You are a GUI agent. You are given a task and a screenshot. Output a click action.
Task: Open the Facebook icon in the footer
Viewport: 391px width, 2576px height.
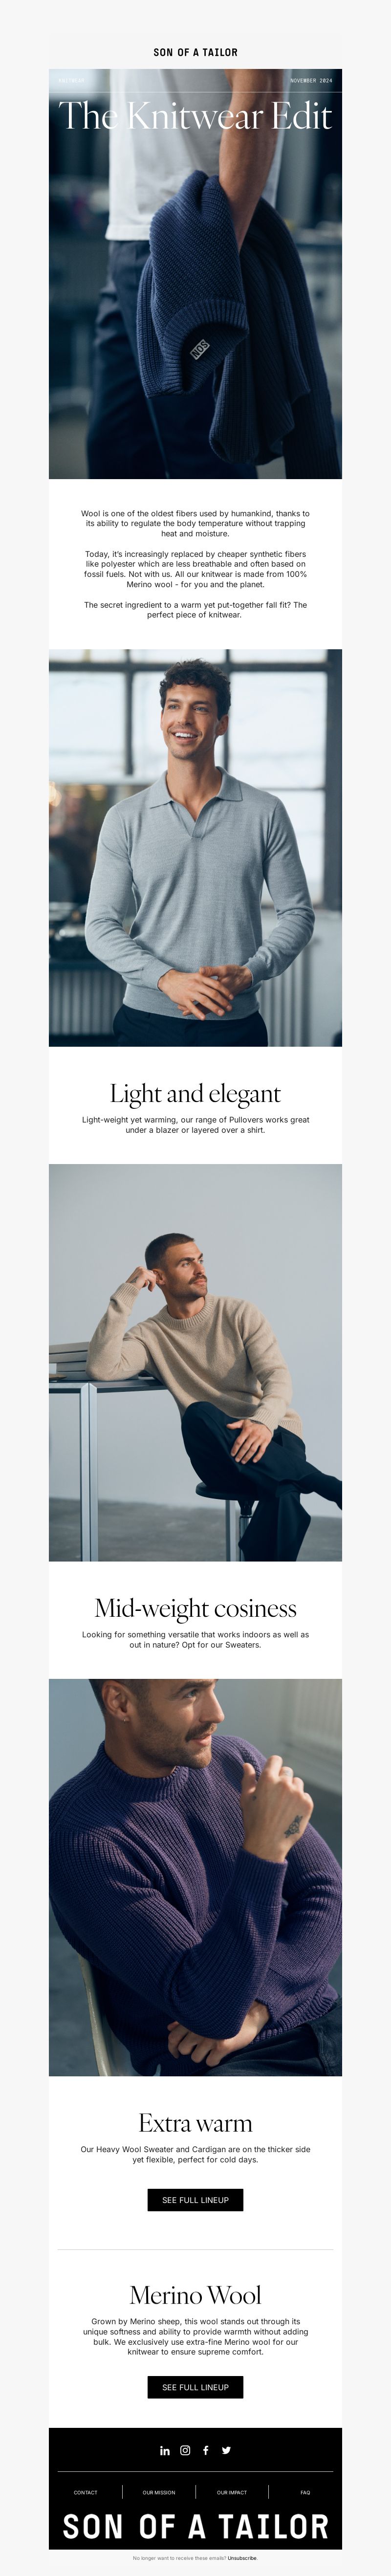coord(206,2450)
